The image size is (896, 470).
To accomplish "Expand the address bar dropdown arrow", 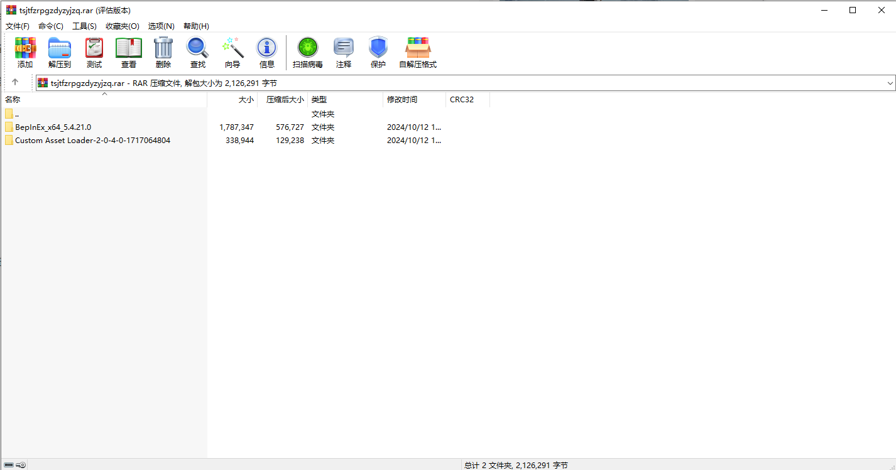I will 890,83.
